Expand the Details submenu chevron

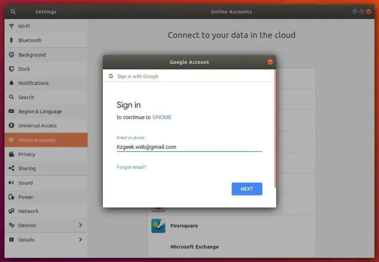click(80, 239)
